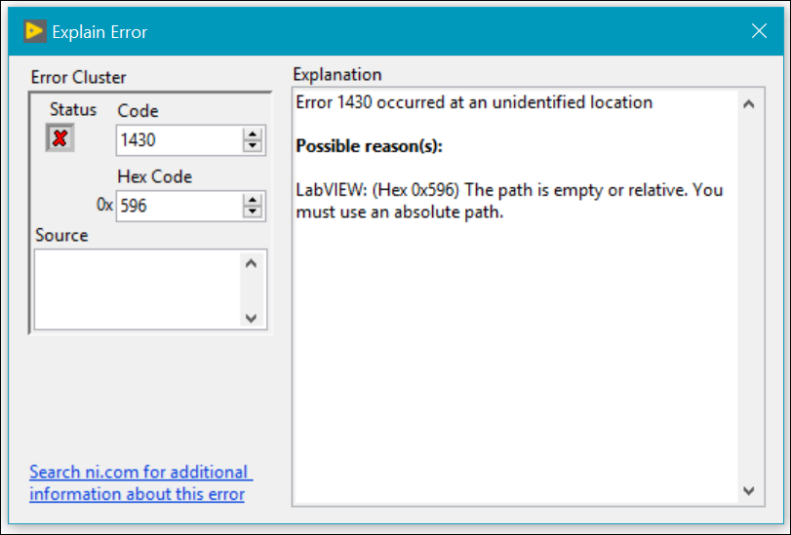Click the Error Cluster group label
This screenshot has width=791, height=535.
coord(78,77)
